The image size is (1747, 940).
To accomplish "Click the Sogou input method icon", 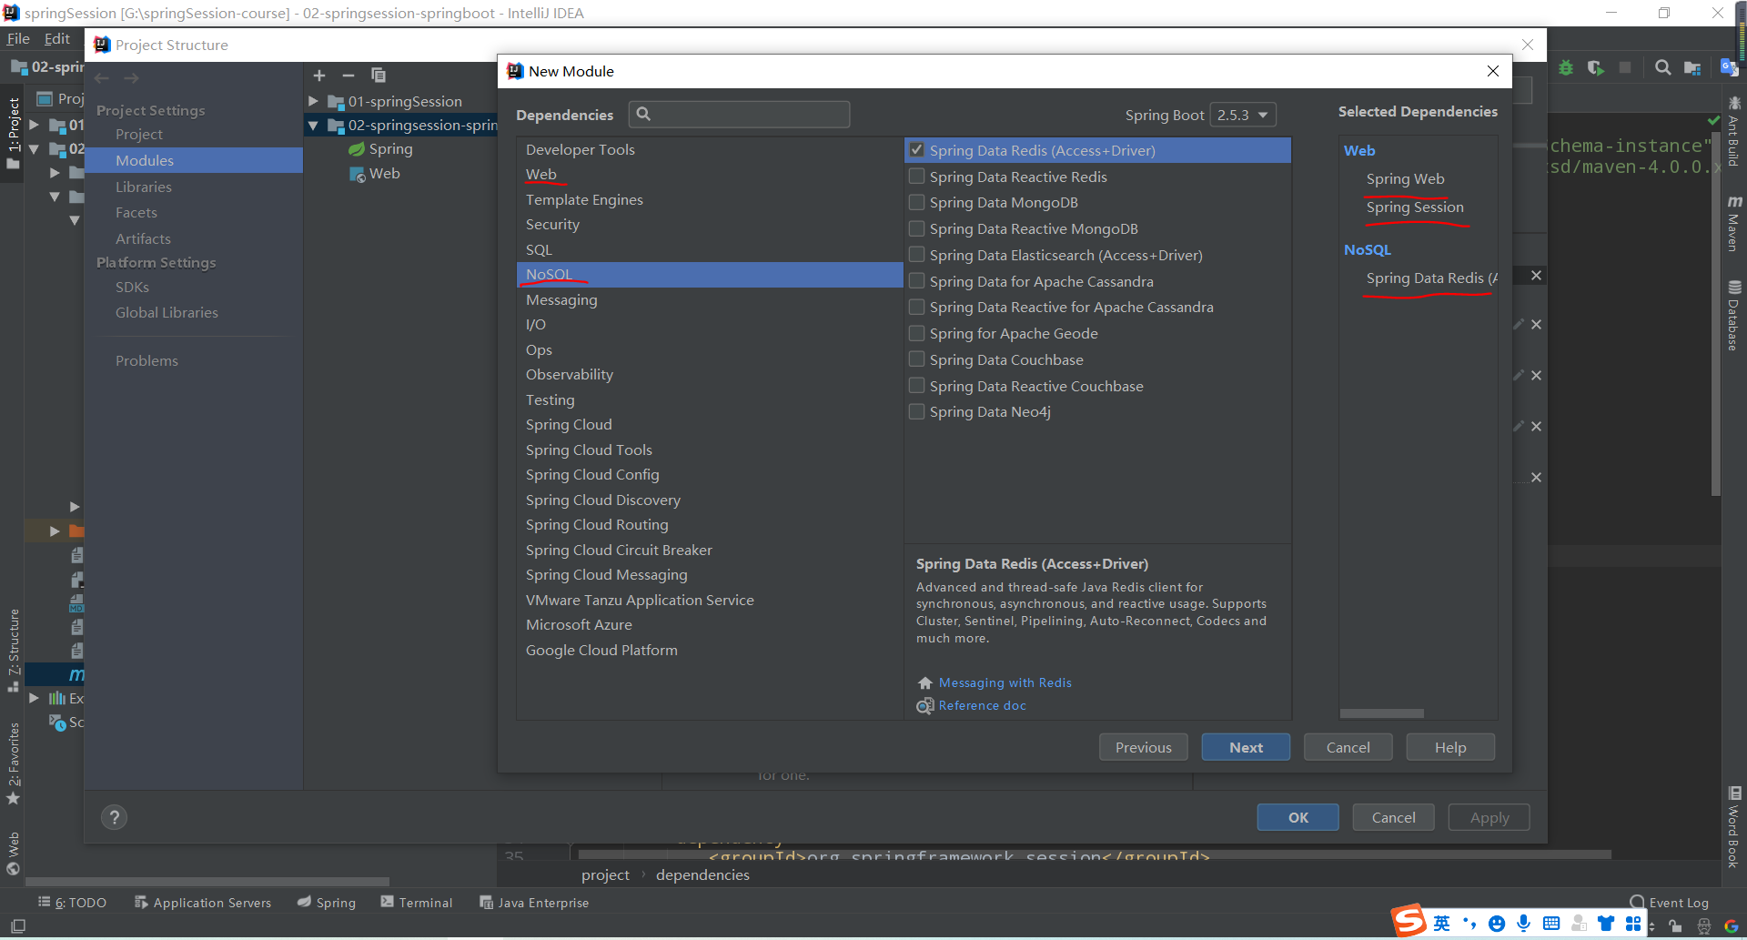I will pos(1409,921).
